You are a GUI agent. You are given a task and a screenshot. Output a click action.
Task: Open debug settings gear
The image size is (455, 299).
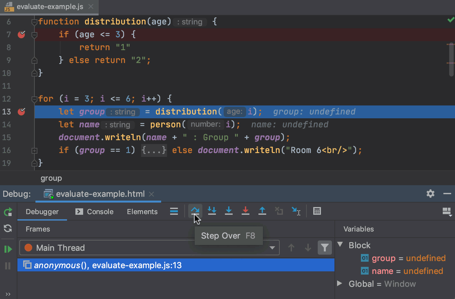[x=431, y=194]
